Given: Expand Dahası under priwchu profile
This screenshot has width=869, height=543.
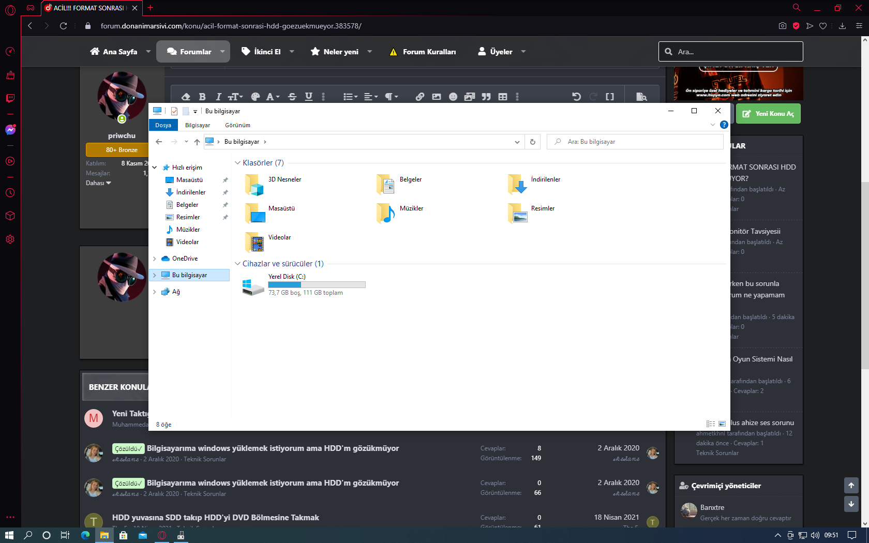Looking at the screenshot, I should pos(98,183).
